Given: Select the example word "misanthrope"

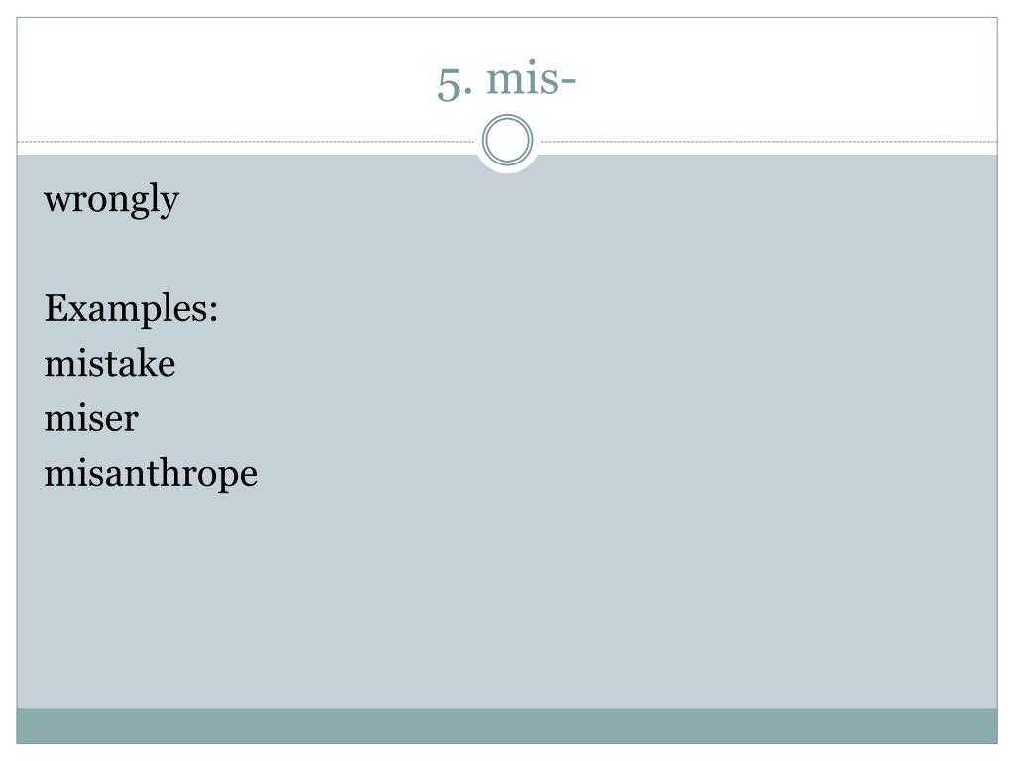Looking at the screenshot, I should coord(151,474).
